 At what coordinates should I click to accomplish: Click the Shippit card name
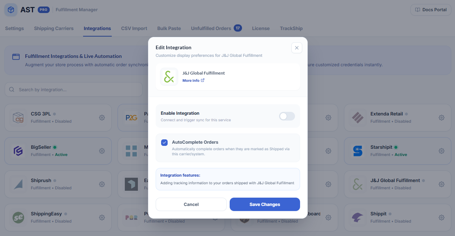(378, 214)
